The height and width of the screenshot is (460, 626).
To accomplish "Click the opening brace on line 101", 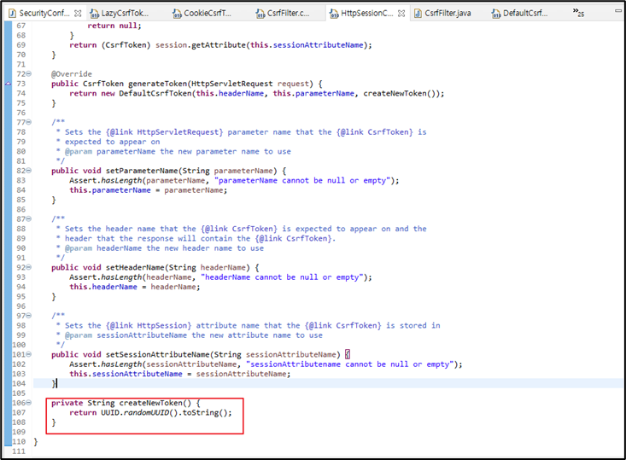I will (348, 354).
